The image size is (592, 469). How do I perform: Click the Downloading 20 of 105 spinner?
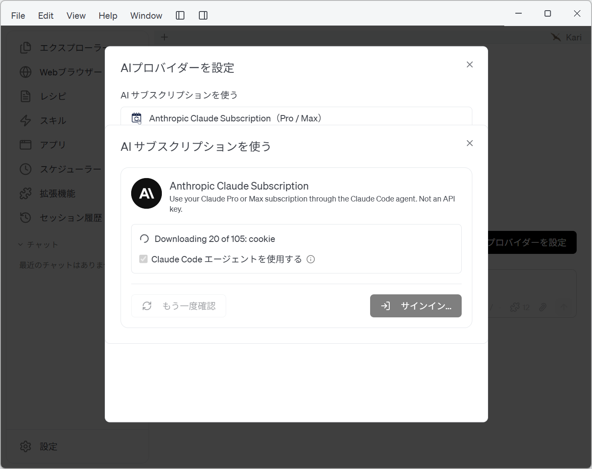144,239
